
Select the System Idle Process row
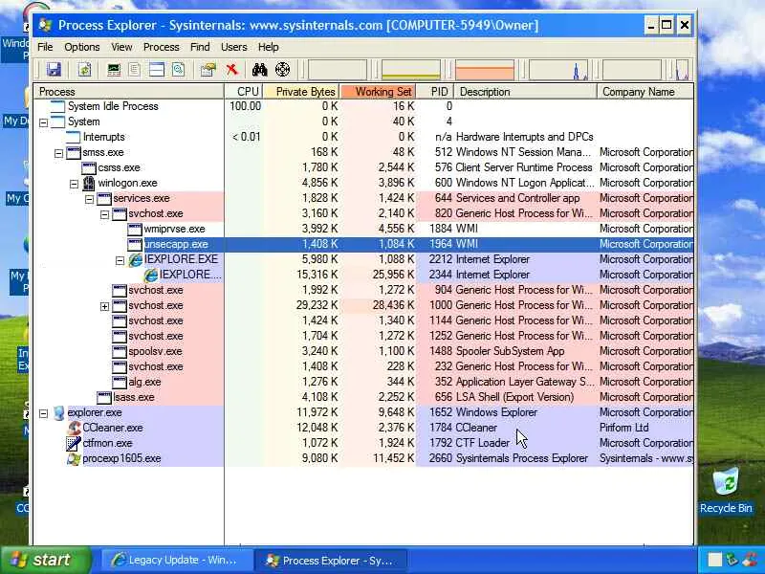(x=363, y=106)
